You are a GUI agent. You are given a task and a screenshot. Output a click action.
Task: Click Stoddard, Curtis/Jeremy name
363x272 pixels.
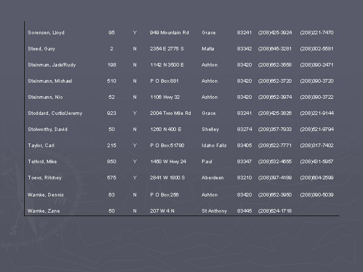coord(55,113)
